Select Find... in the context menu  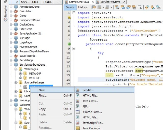[53, 95]
